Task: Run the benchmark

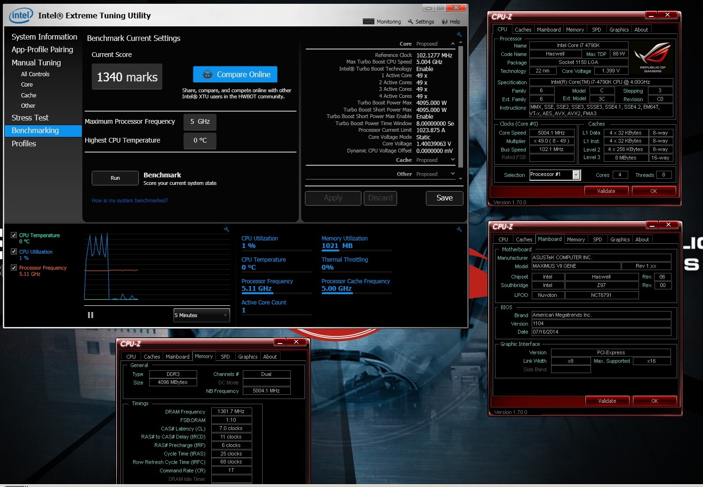Action: [x=115, y=178]
